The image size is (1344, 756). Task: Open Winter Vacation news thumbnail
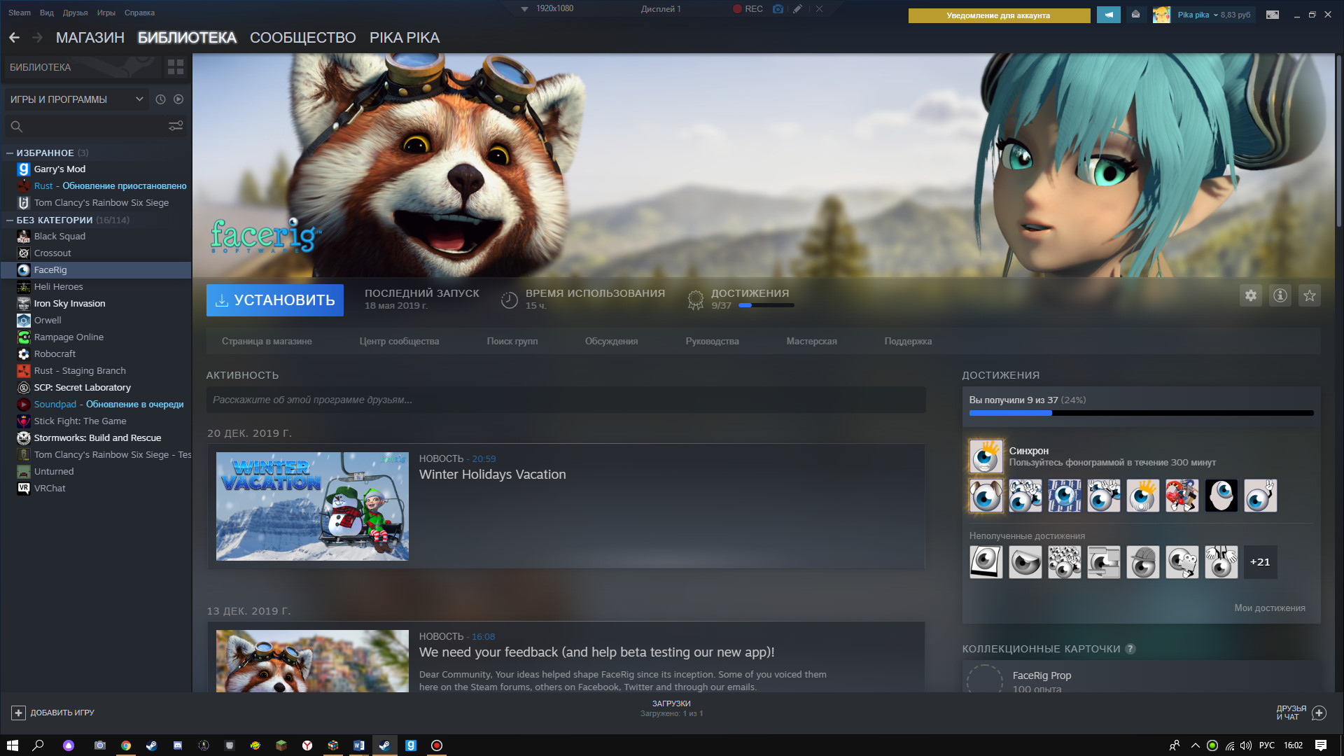coord(312,506)
